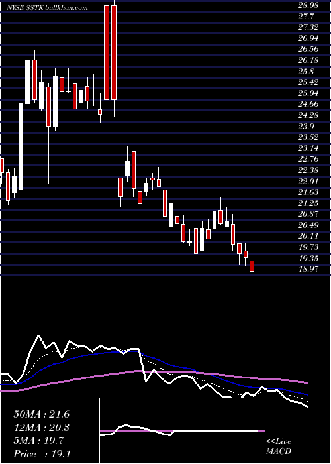Click the 18.97 price axis label
The height and width of the screenshot is (464, 331).
pos(308,269)
